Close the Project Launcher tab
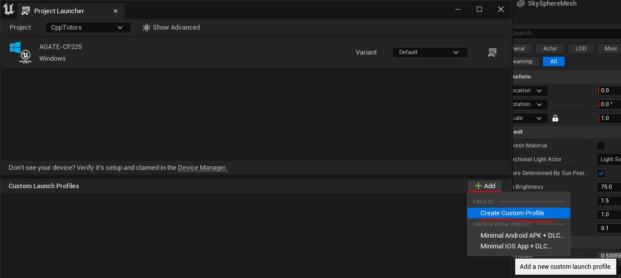The image size is (621, 278). (116, 11)
